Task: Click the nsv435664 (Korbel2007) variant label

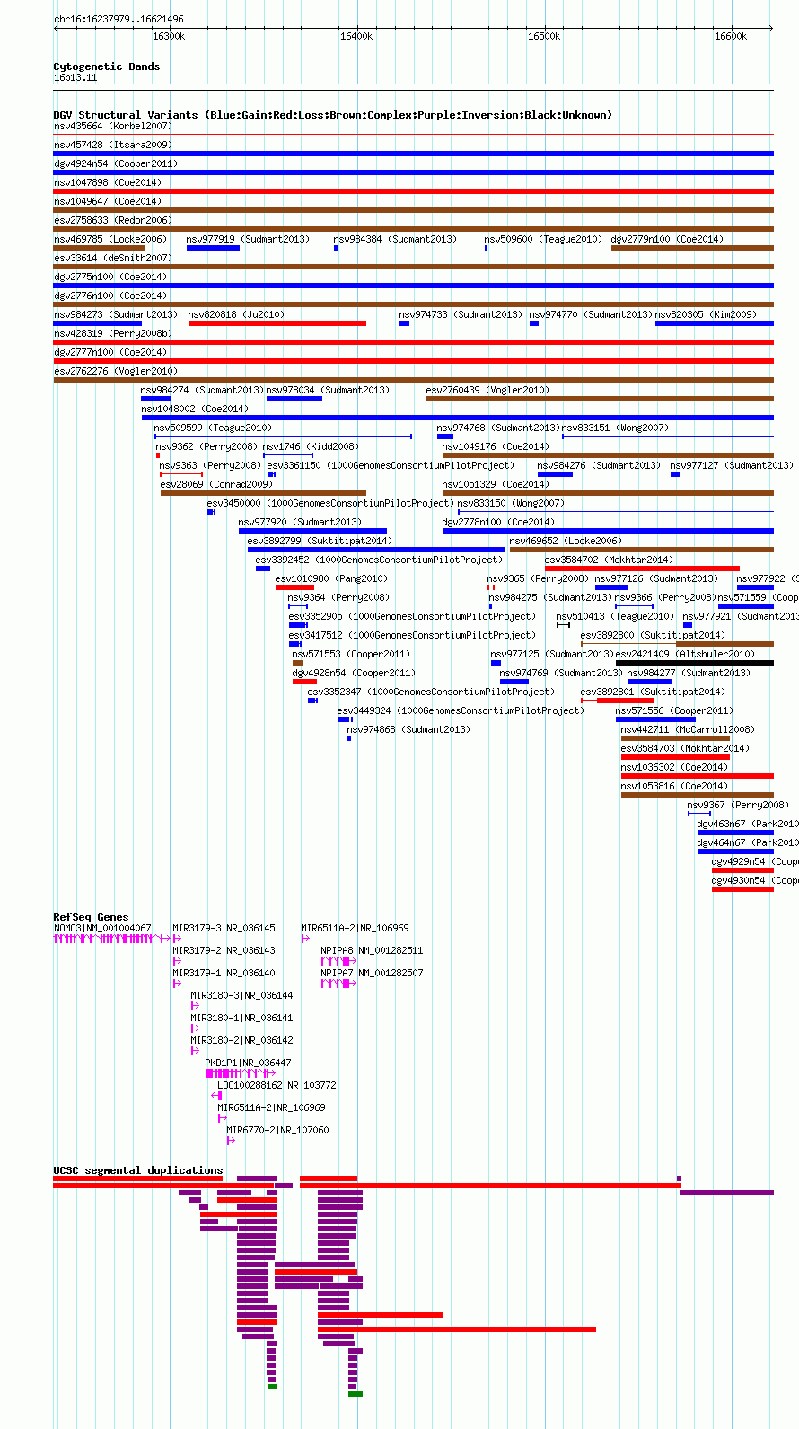Action: pos(112,126)
